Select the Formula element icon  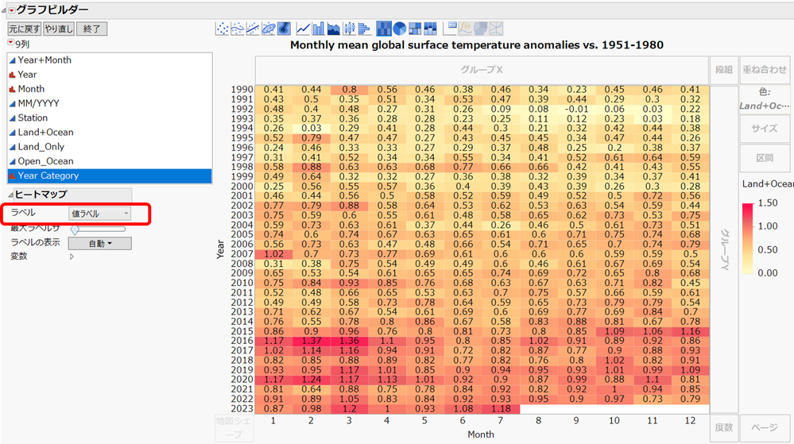[x=465, y=29]
